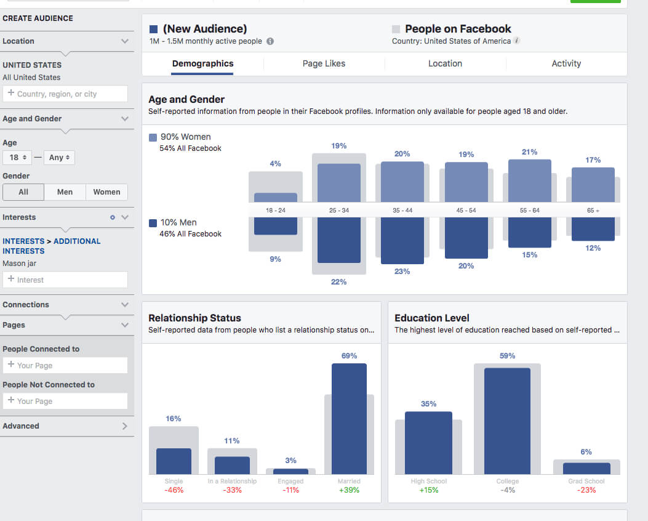Image resolution: width=648 pixels, height=521 pixels.
Task: Click the -23% Grad School change value
Action: 586,490
